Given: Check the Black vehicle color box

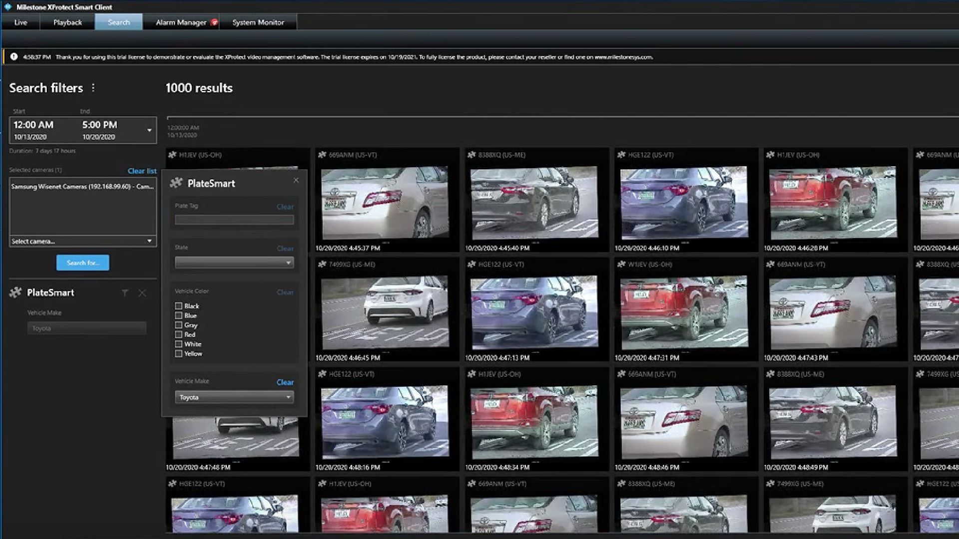Looking at the screenshot, I should pyautogui.click(x=178, y=306).
